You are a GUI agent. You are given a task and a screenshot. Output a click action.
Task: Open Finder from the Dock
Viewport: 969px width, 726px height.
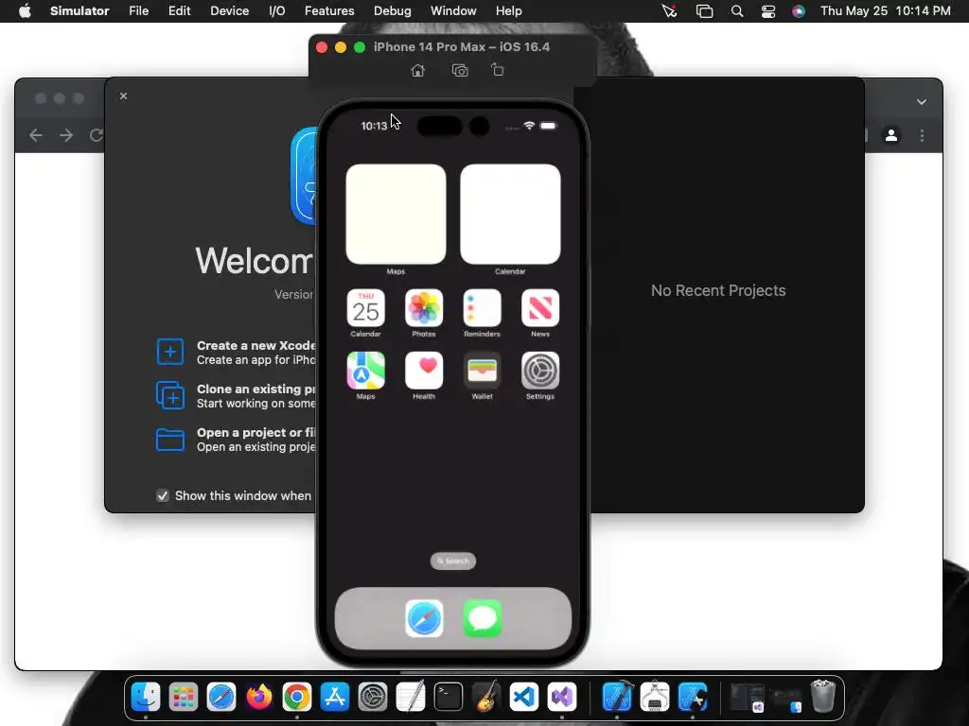(x=146, y=697)
